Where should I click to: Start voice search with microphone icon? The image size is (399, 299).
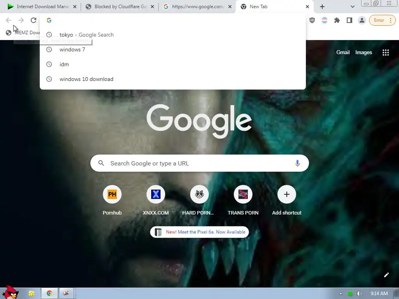297,163
